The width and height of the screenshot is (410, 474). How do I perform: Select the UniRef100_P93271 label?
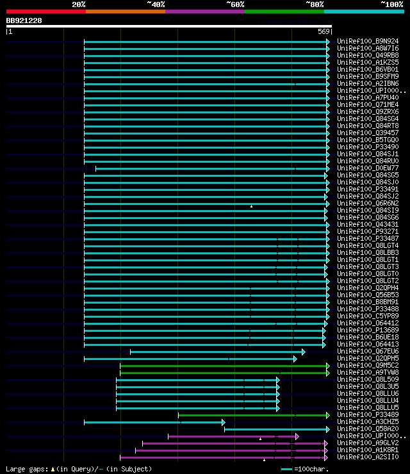tap(368, 231)
